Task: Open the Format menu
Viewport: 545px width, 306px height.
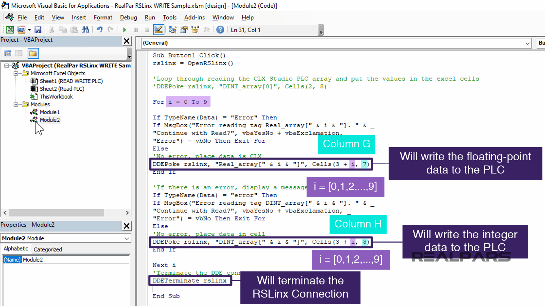Action: [x=103, y=18]
